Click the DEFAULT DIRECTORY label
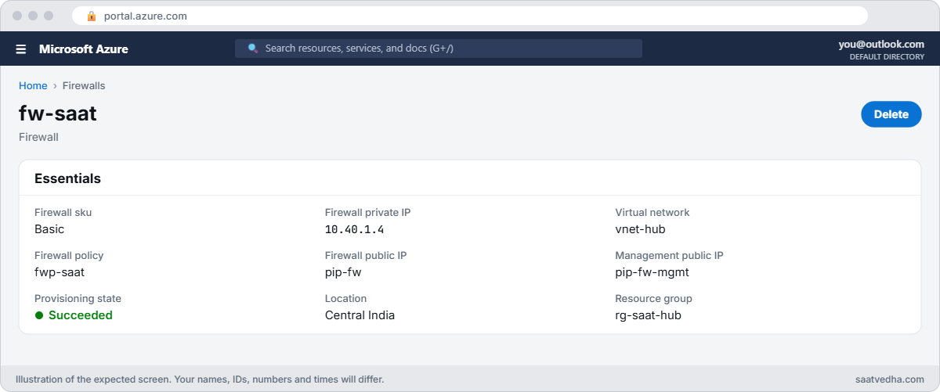 (x=887, y=57)
